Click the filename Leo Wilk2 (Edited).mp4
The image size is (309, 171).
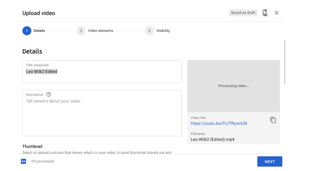click(212, 139)
